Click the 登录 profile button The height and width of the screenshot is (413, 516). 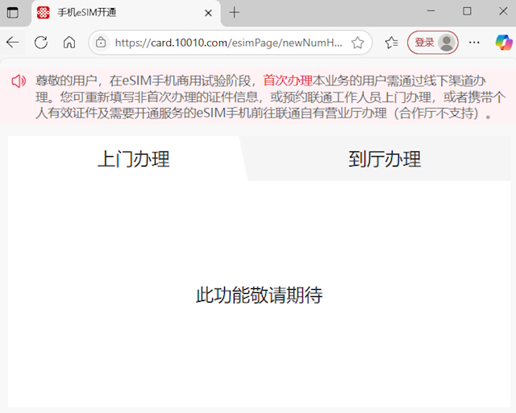click(433, 43)
